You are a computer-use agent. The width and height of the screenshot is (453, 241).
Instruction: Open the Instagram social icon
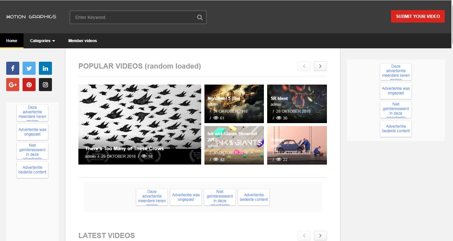pos(45,85)
